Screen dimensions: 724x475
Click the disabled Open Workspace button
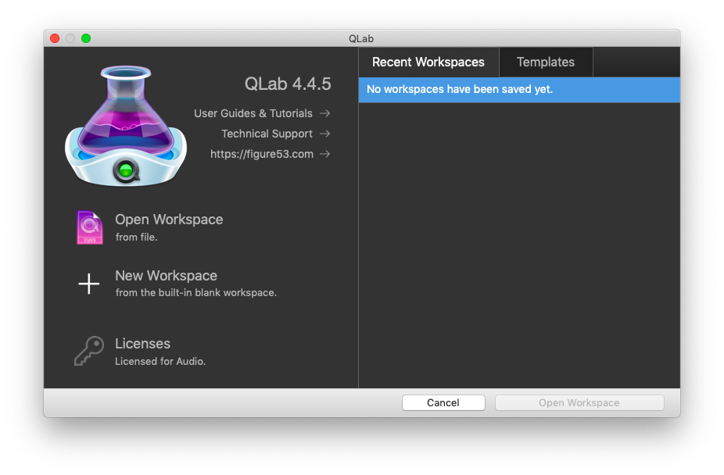coord(579,402)
